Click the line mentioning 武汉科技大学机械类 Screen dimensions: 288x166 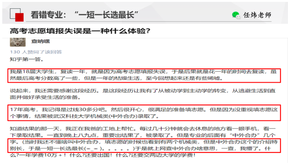84,116
